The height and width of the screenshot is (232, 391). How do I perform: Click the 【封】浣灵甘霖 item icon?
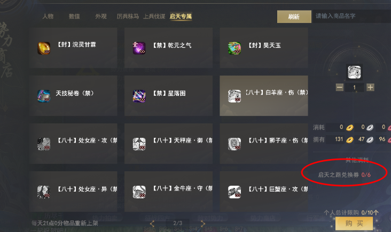tap(44, 48)
